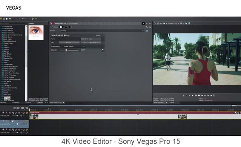
Task: Click the About button in VEGAS LUT Filter
Action: point(98,35)
